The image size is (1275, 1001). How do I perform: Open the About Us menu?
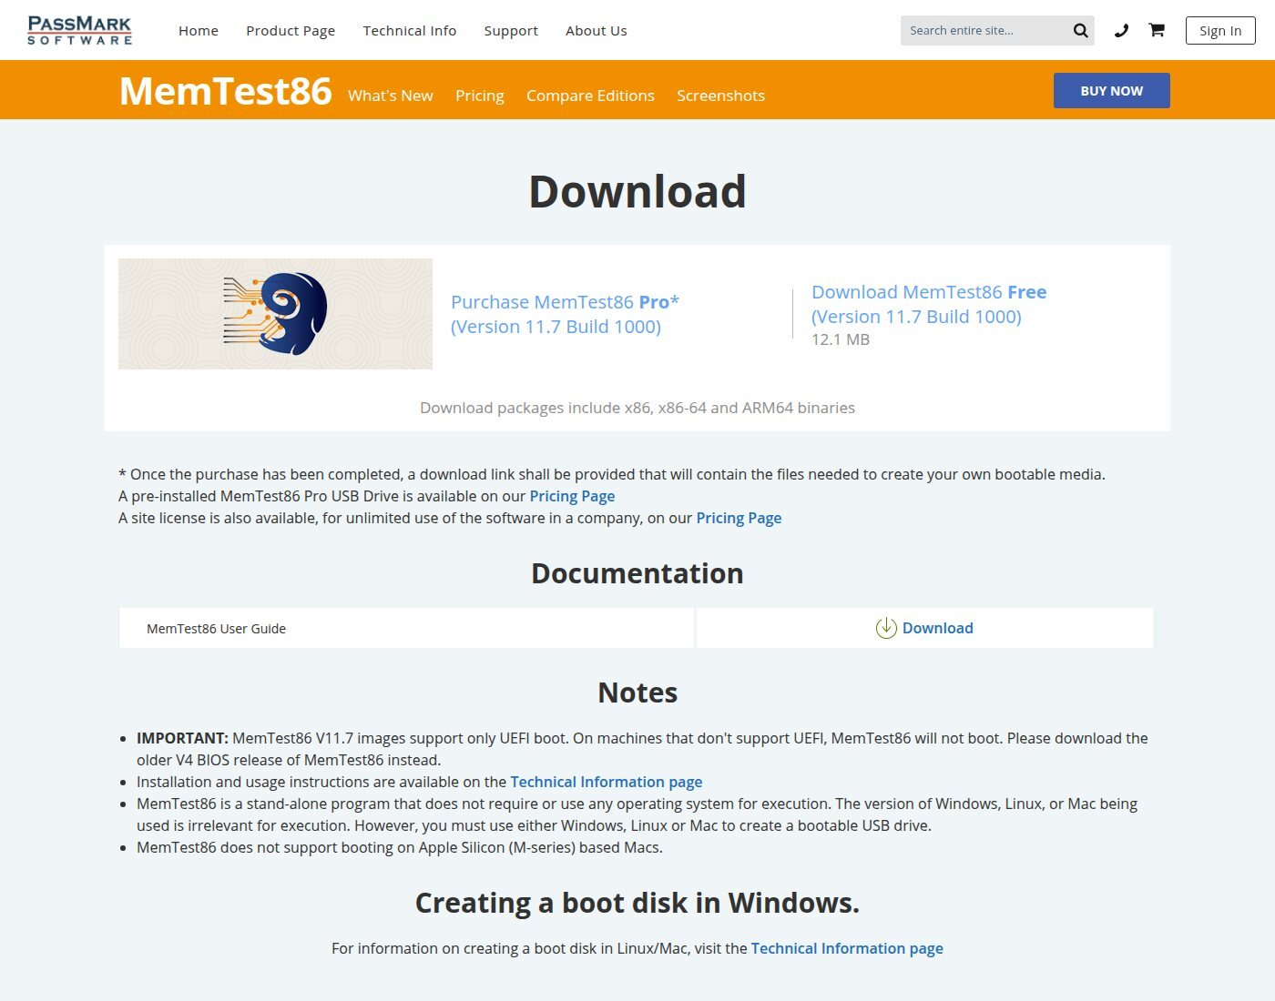(x=597, y=30)
